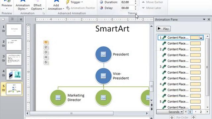The width and height of the screenshot is (212, 119).
Task: Click timeline left arrow in Animation Pane
Action: click(185, 112)
